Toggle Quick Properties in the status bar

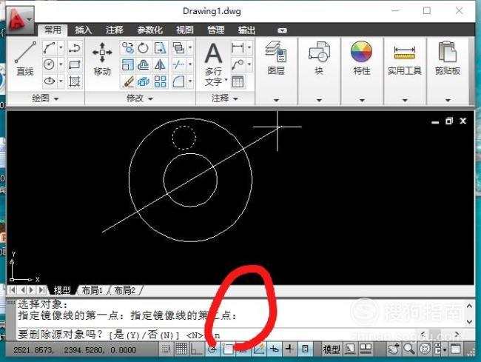tap(305, 349)
